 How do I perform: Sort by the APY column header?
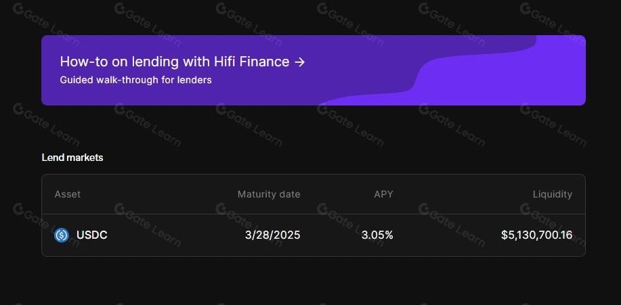[383, 194]
